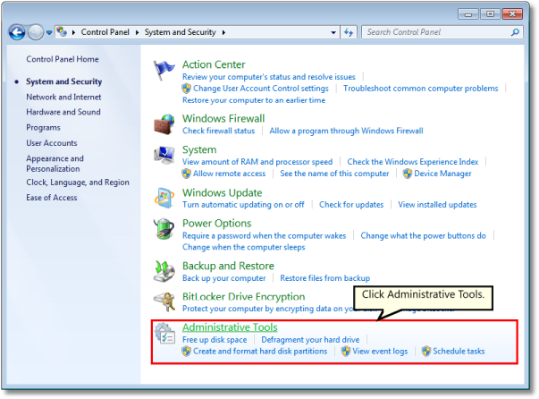
Task: Click the Refresh button beside address bar
Action: coord(349,32)
